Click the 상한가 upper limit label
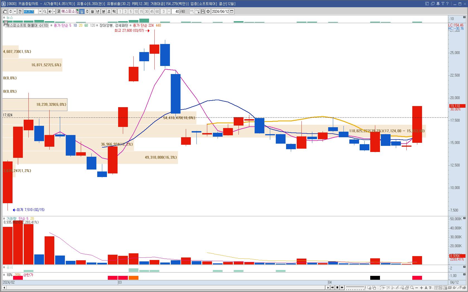 (x=28, y=275)
